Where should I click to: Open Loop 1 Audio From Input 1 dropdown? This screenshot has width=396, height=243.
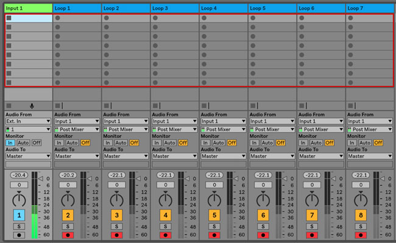tap(77, 121)
